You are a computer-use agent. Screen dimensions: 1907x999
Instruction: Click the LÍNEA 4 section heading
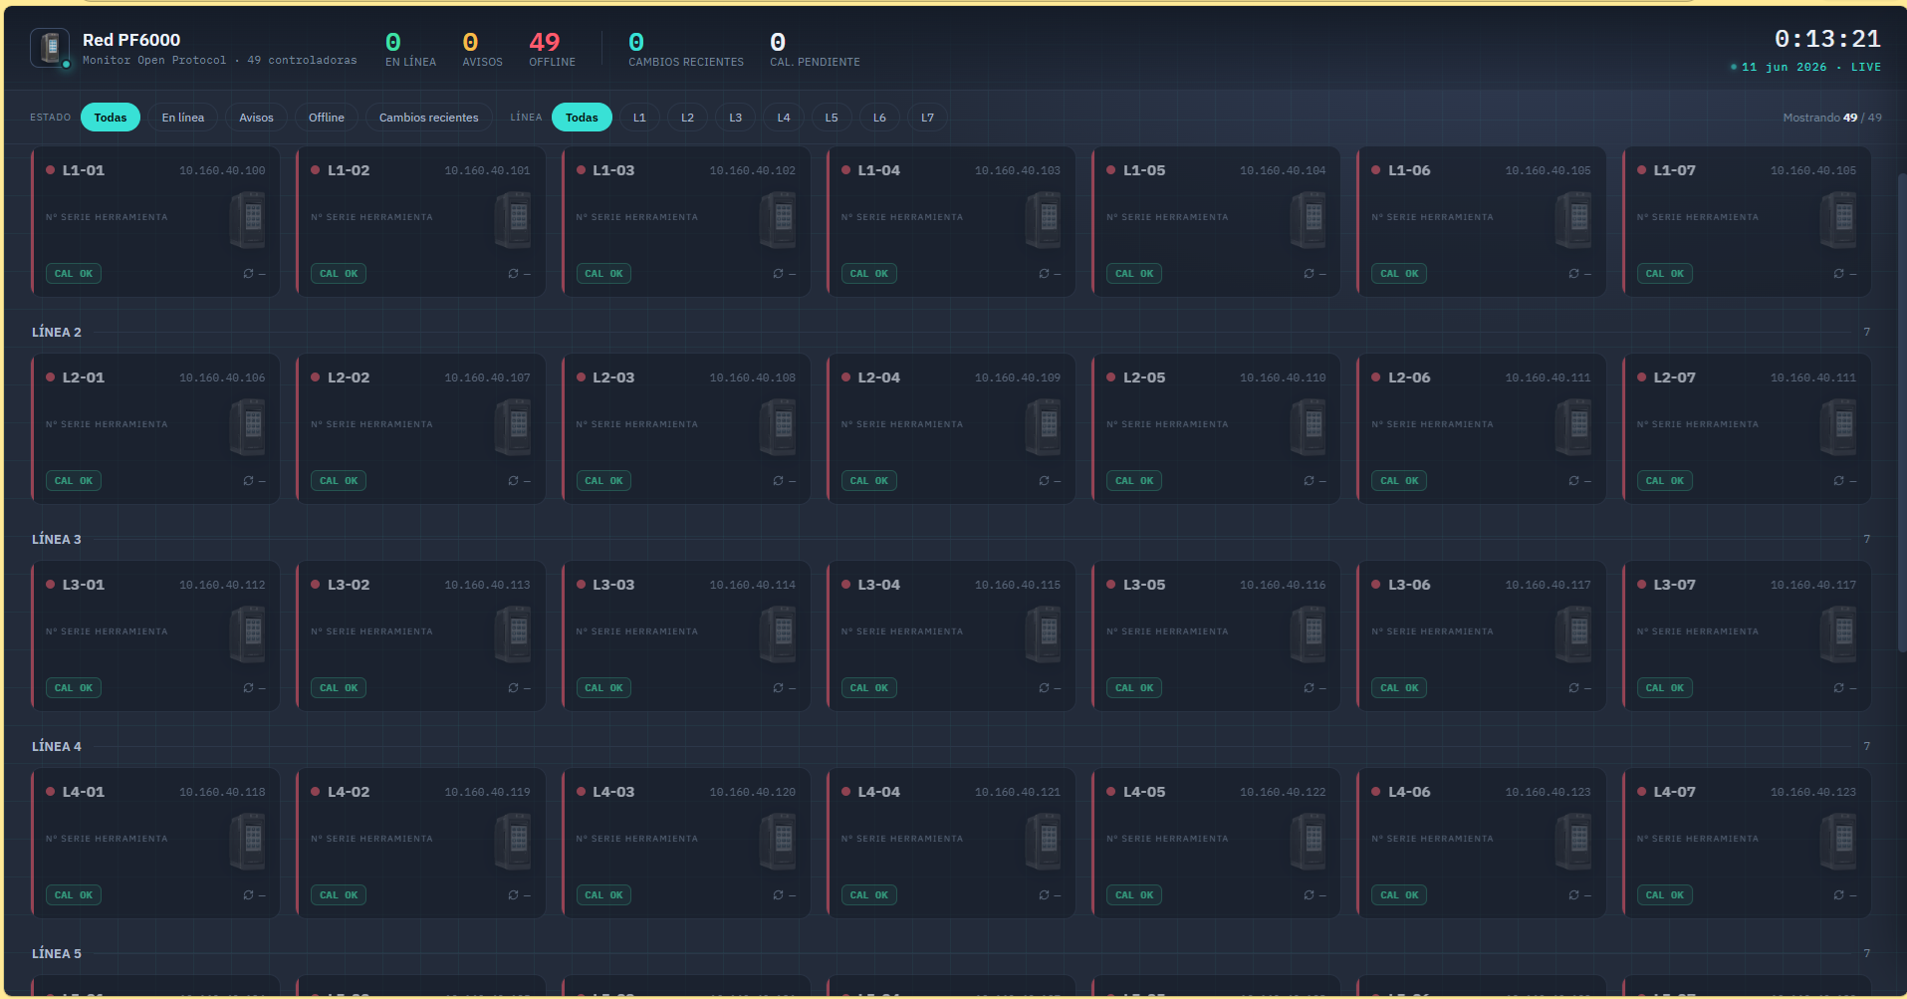pyautogui.click(x=57, y=746)
